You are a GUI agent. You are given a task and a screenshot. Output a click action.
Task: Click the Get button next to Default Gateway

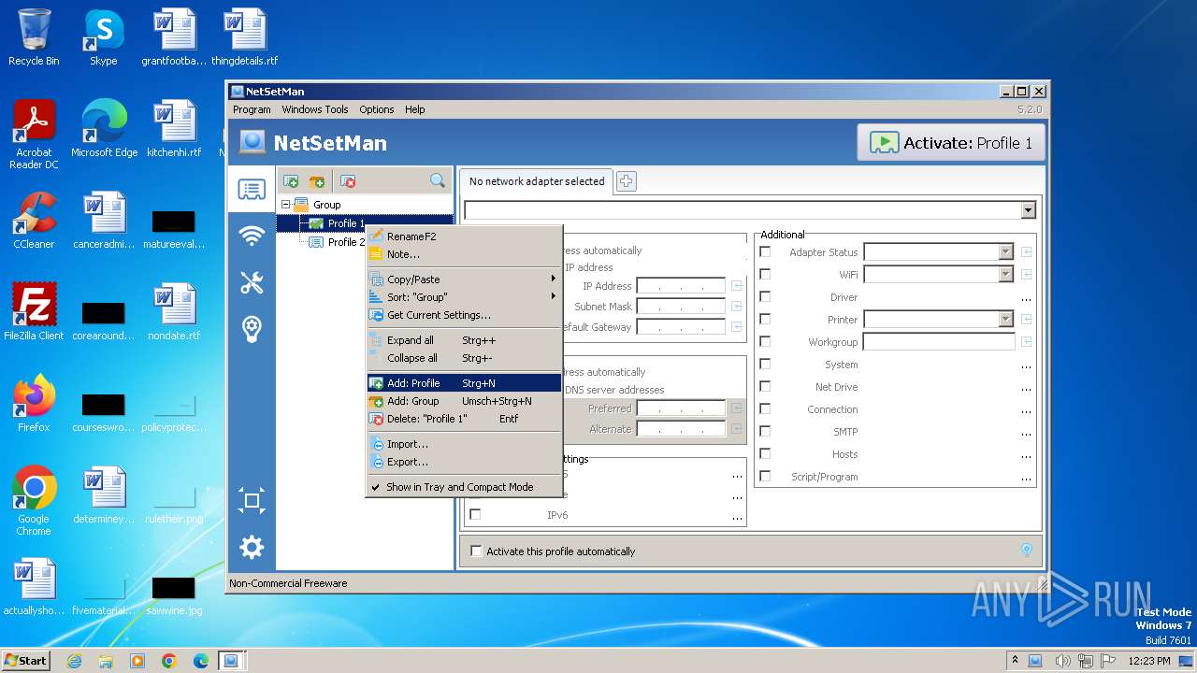click(737, 327)
